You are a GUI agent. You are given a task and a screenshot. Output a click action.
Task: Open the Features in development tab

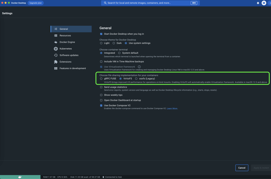[x=71, y=68]
